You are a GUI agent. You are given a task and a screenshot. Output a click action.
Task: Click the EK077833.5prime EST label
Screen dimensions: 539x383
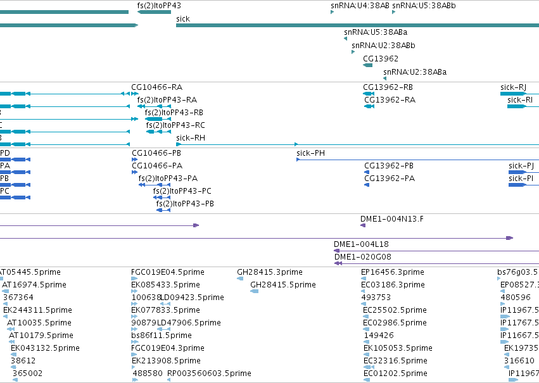point(165,311)
